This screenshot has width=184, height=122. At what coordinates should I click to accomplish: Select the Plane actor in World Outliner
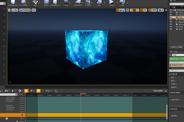(181, 27)
